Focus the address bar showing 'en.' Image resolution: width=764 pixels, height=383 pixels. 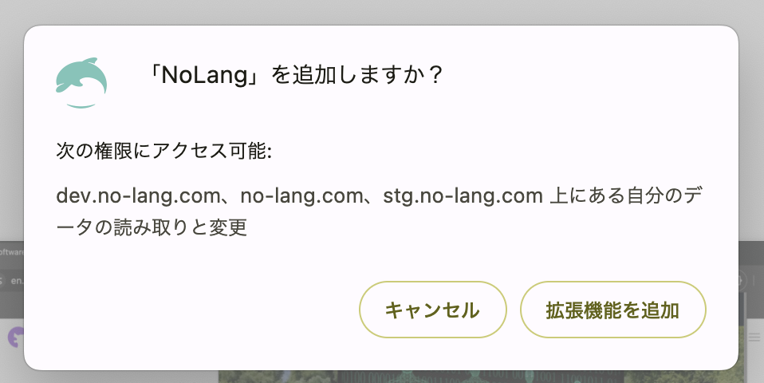(17, 281)
